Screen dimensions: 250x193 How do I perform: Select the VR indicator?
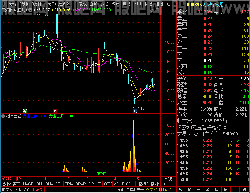pos(99,184)
